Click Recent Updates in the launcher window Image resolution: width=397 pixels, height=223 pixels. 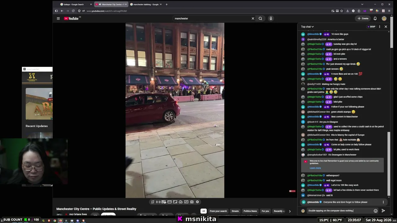pos(37,126)
